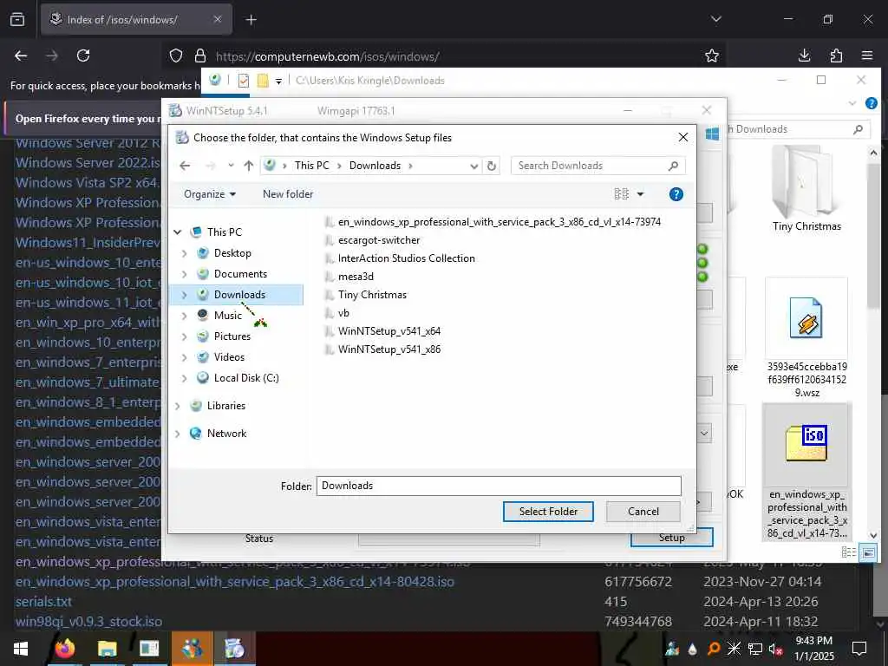This screenshot has width=888, height=666.
Task: View site security padlock info
Action: [x=200, y=55]
